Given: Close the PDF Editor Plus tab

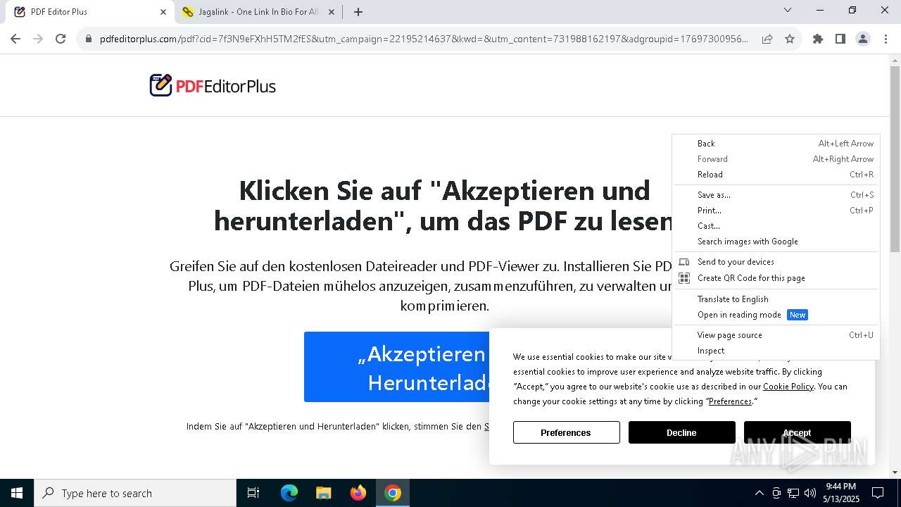Looking at the screenshot, I should (x=163, y=12).
